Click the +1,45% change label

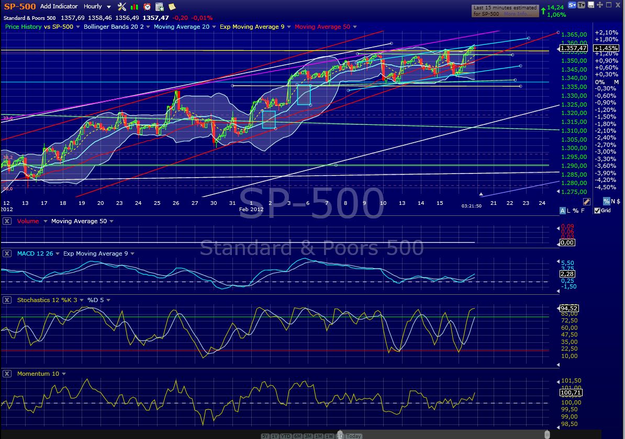(x=606, y=48)
